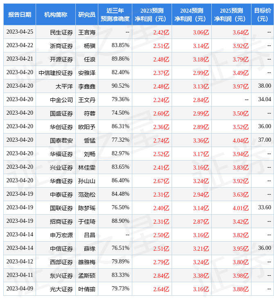Click analyst name 于佳琦
The height and width of the screenshot is (299, 274).
pos(87,222)
